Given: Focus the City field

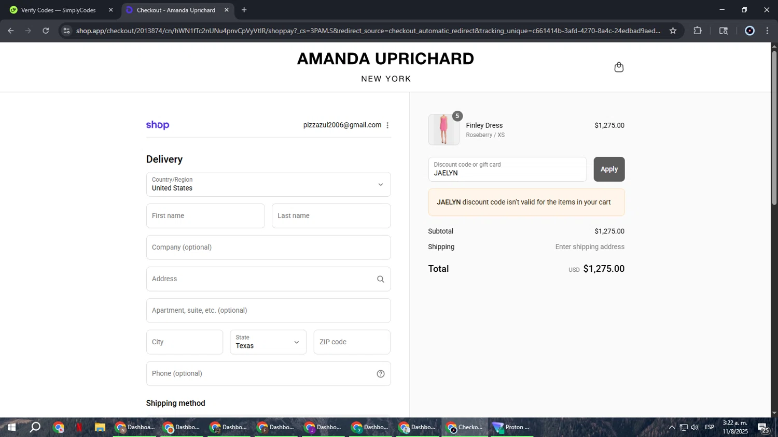Looking at the screenshot, I should pyautogui.click(x=185, y=342).
